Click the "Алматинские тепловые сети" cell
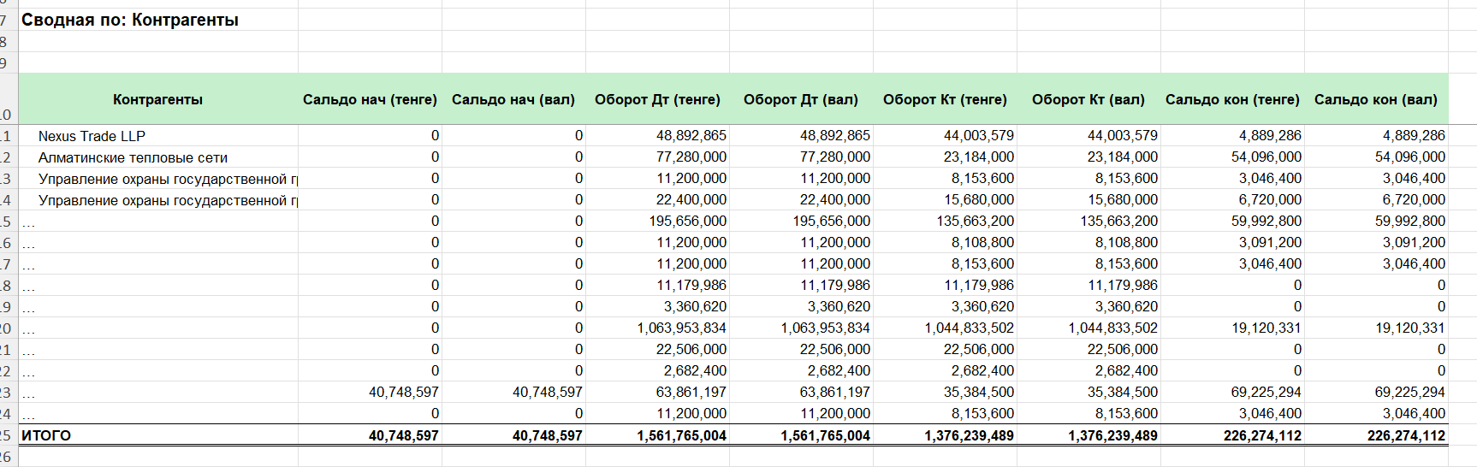 click(133, 157)
